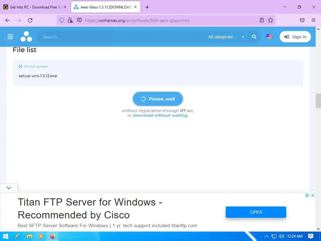Open the US flag language selector
This screenshot has width=321, height=241.
pos(269,36)
